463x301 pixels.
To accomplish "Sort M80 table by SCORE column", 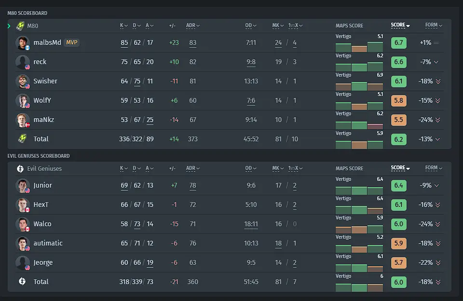I will (x=400, y=25).
